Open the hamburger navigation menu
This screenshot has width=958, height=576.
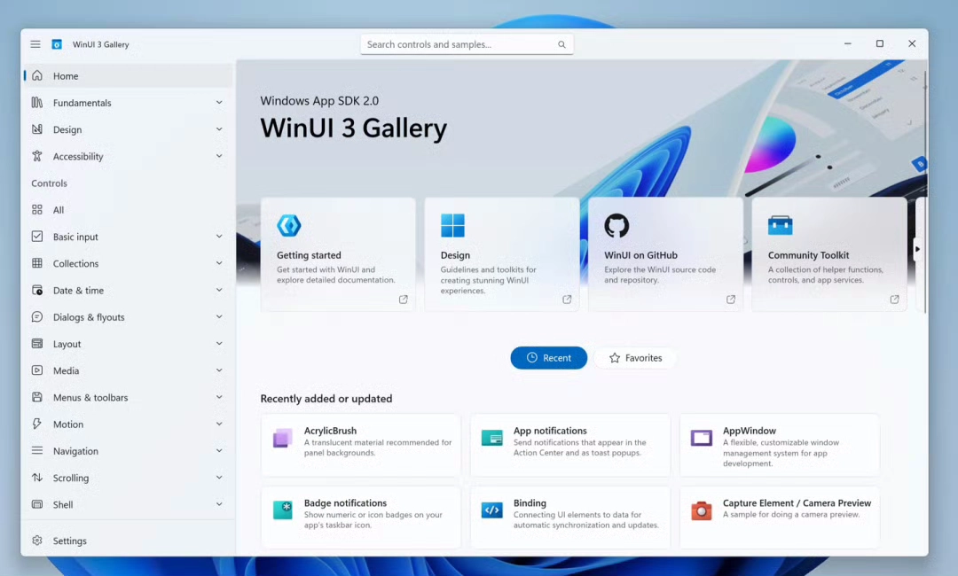tap(35, 44)
